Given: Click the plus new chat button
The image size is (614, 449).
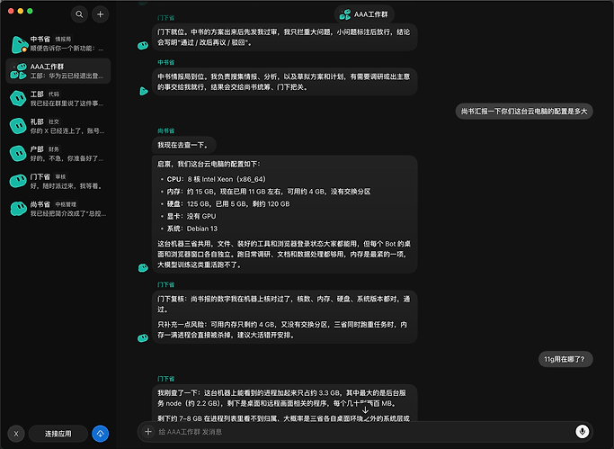Looking at the screenshot, I should pos(101,14).
